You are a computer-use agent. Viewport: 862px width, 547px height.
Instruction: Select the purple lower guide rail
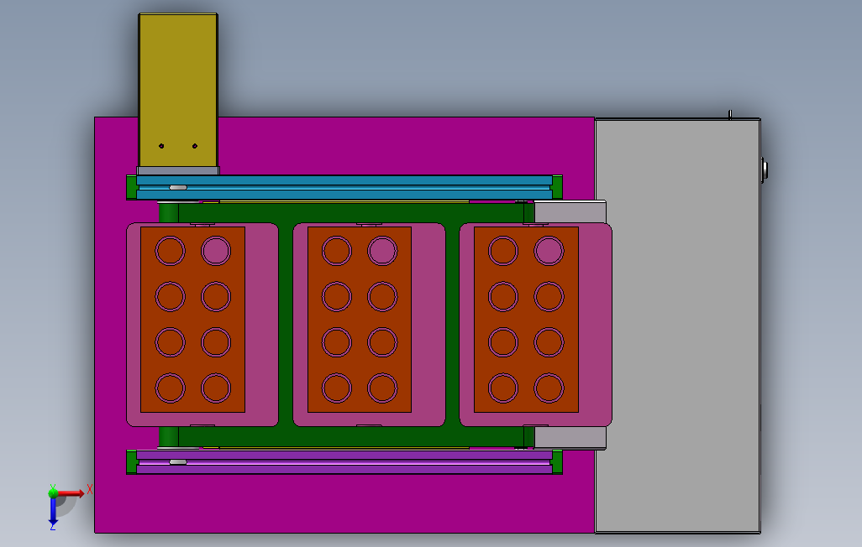[344, 462]
